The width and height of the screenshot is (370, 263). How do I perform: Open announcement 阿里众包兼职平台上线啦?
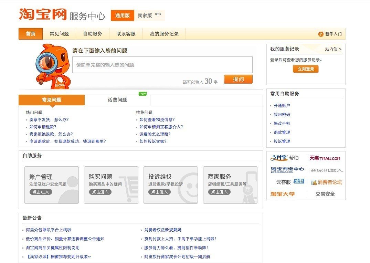[x=49, y=230]
